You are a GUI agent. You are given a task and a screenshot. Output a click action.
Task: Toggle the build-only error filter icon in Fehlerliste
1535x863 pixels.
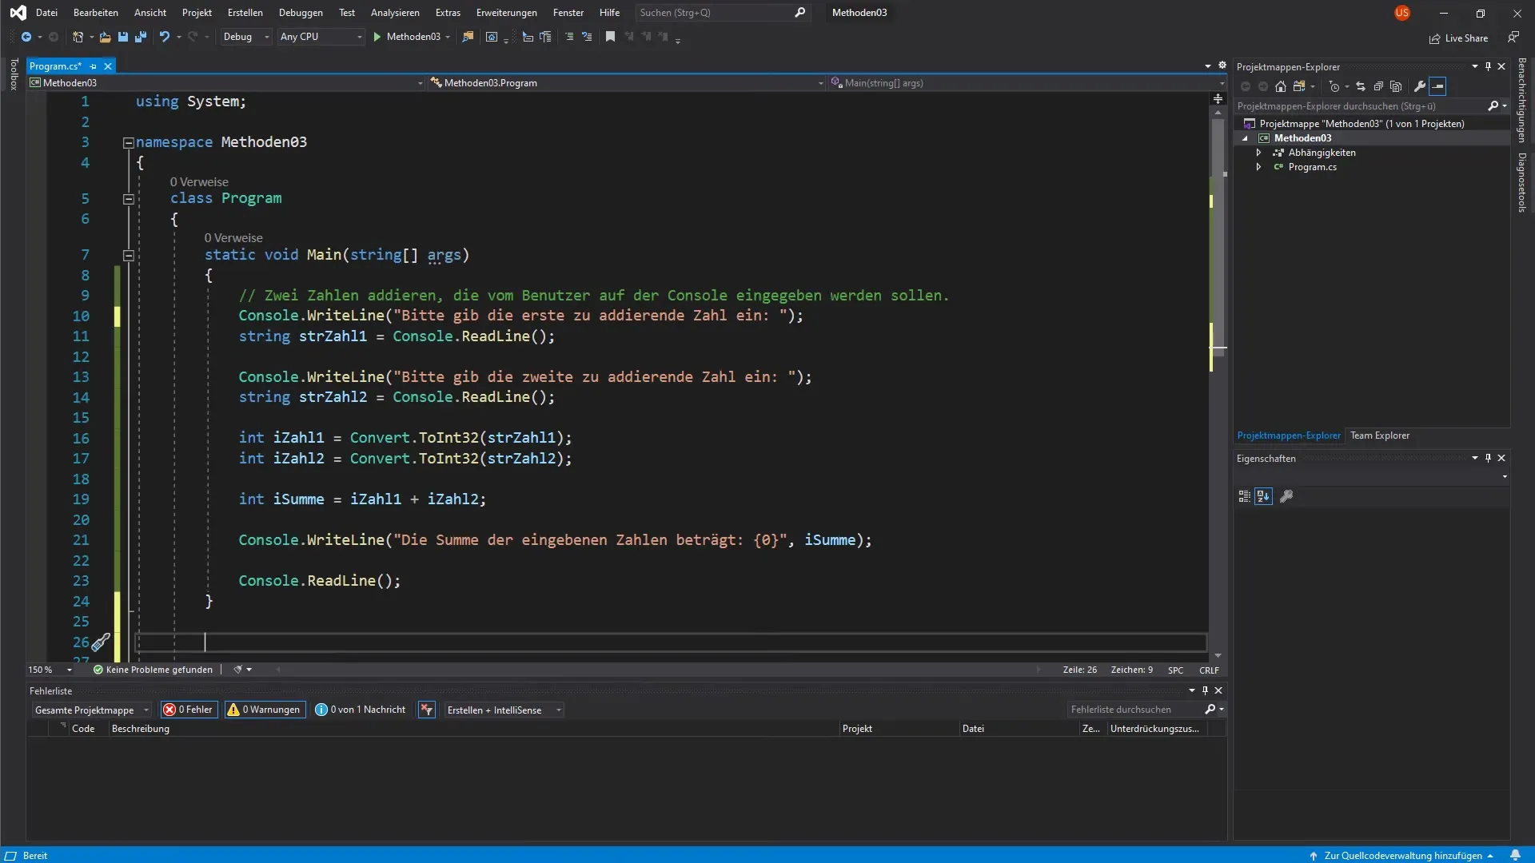tap(427, 710)
